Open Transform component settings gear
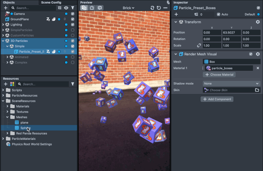 click(x=258, y=22)
